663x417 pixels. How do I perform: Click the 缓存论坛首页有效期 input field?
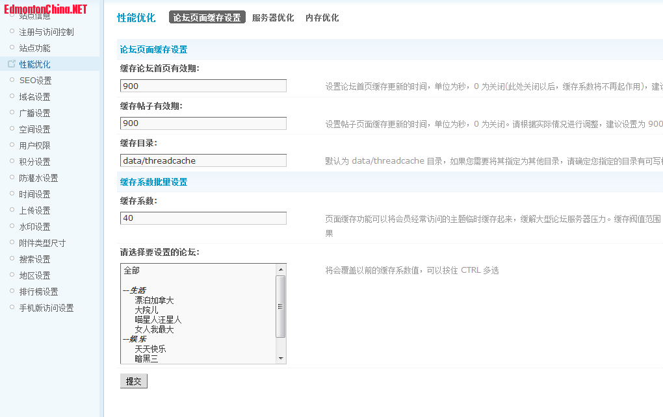tap(203, 86)
